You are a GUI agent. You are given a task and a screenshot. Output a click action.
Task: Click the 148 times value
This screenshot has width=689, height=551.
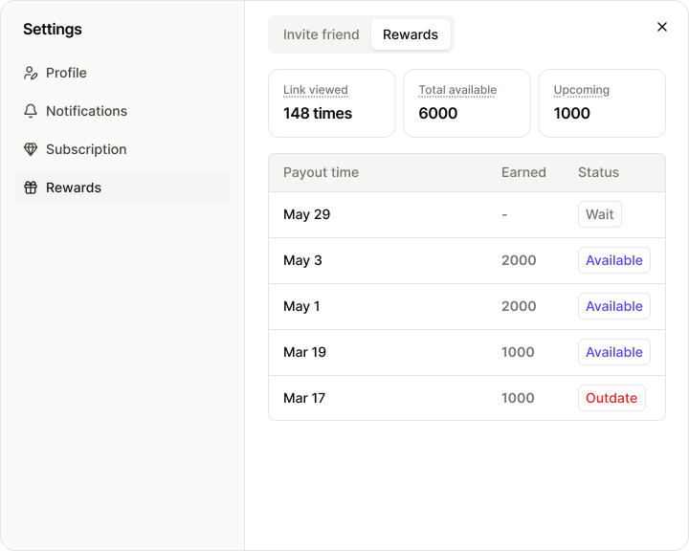[318, 114]
